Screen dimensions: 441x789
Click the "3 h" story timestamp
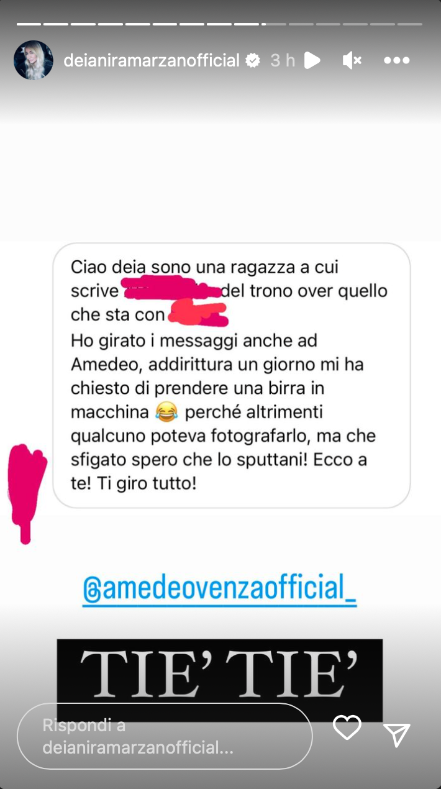point(283,60)
